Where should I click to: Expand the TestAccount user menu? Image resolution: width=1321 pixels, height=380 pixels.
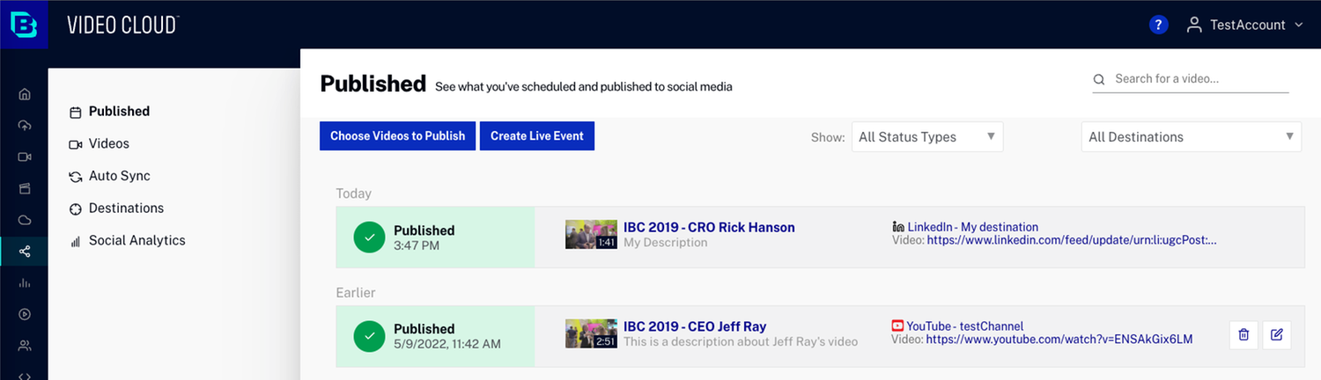[1244, 26]
